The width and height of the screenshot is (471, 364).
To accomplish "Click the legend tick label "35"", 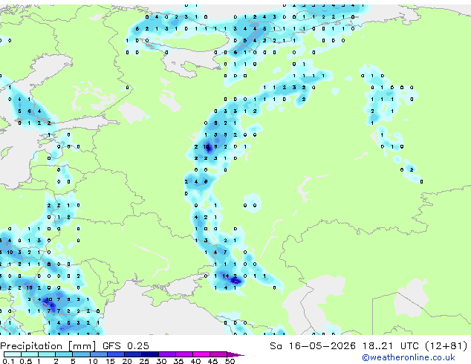I will coord(178,361).
